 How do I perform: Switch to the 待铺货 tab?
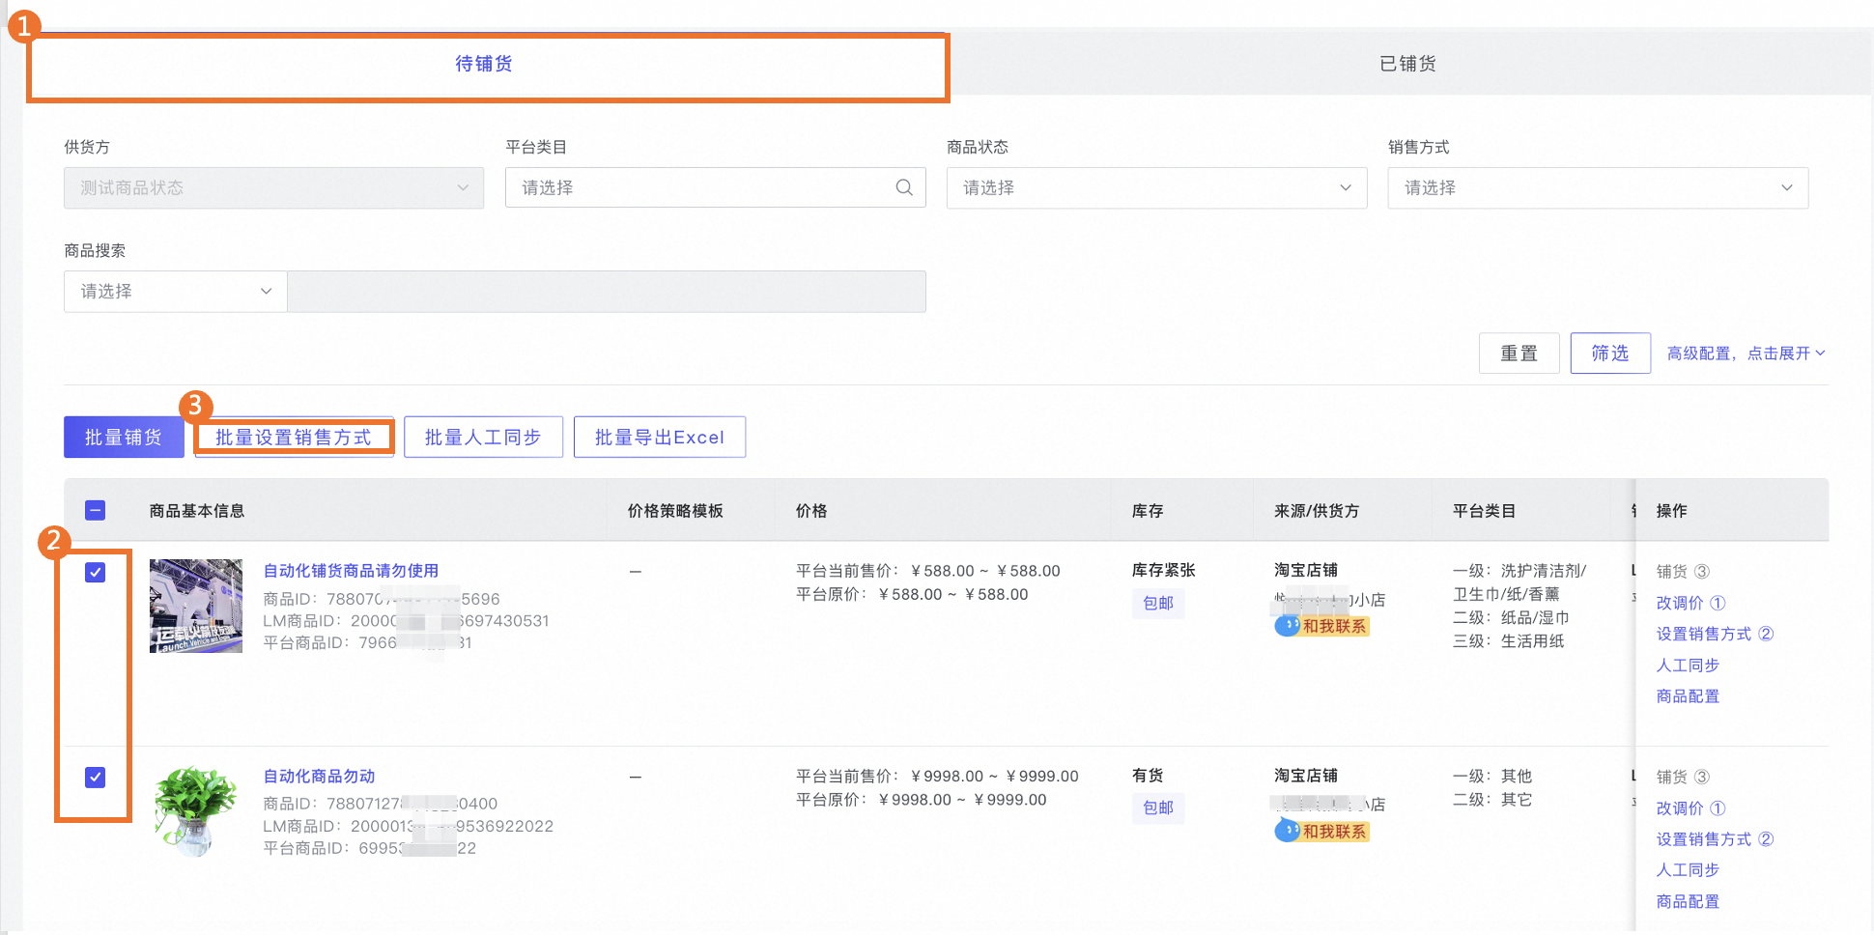[484, 64]
